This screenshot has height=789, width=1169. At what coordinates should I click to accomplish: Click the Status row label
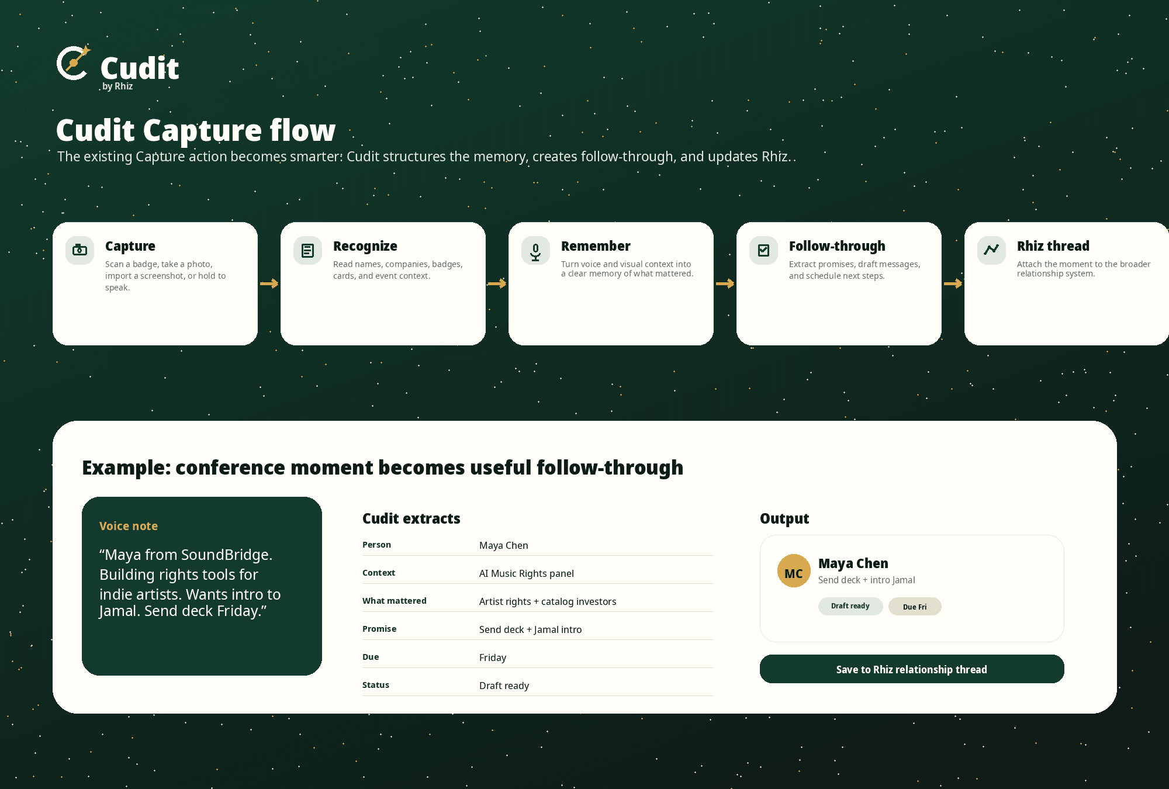pos(376,685)
